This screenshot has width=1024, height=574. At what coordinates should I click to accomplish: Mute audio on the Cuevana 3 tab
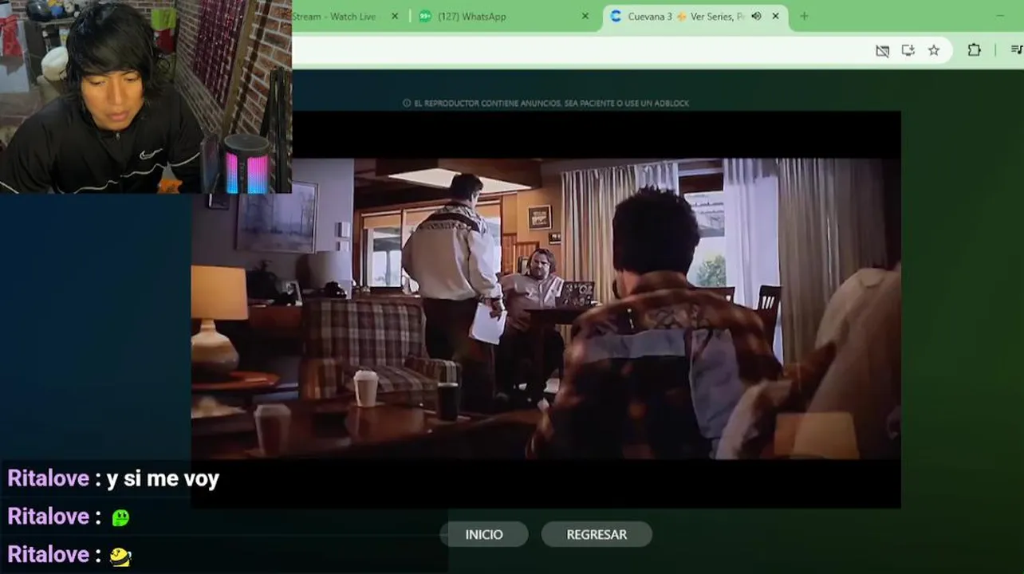[756, 17]
